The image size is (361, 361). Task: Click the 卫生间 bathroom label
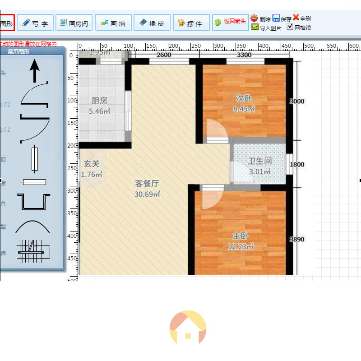[260, 161]
